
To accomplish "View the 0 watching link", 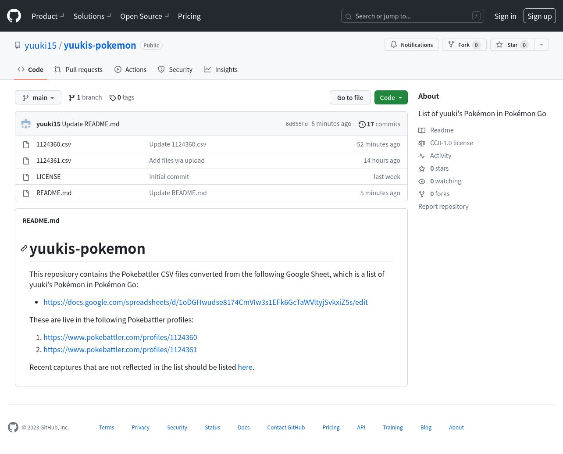I will click(440, 181).
